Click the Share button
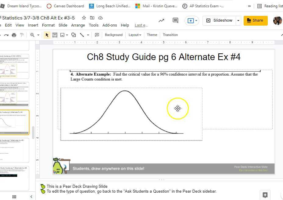This screenshot has height=200, width=283. (x=256, y=20)
